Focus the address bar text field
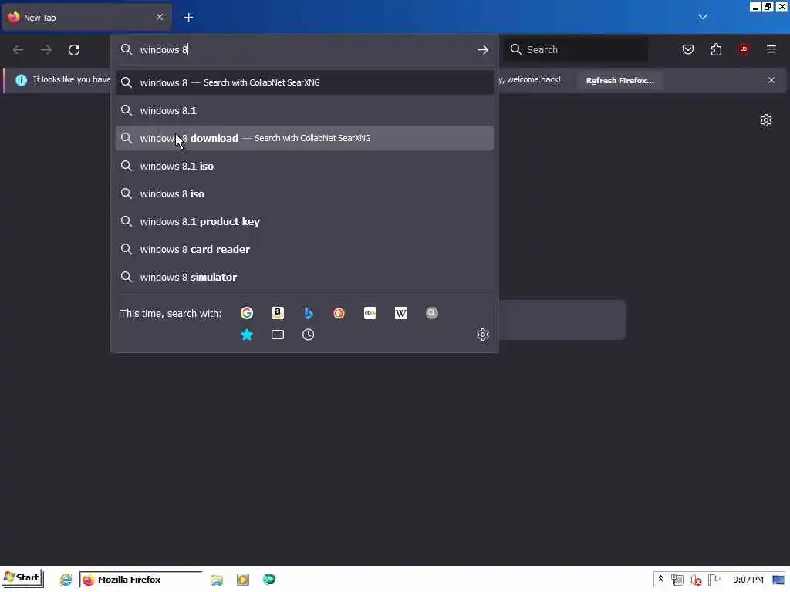The image size is (790, 592). [x=305, y=50]
